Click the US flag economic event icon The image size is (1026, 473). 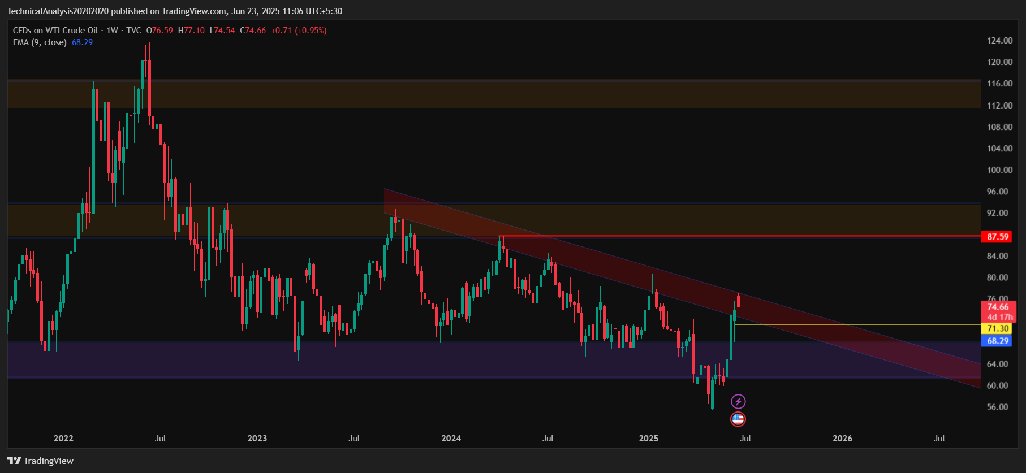[x=738, y=419]
